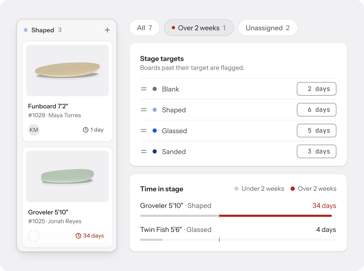
Task: Grab the drag handle for Blank stage
Action: coord(144,89)
